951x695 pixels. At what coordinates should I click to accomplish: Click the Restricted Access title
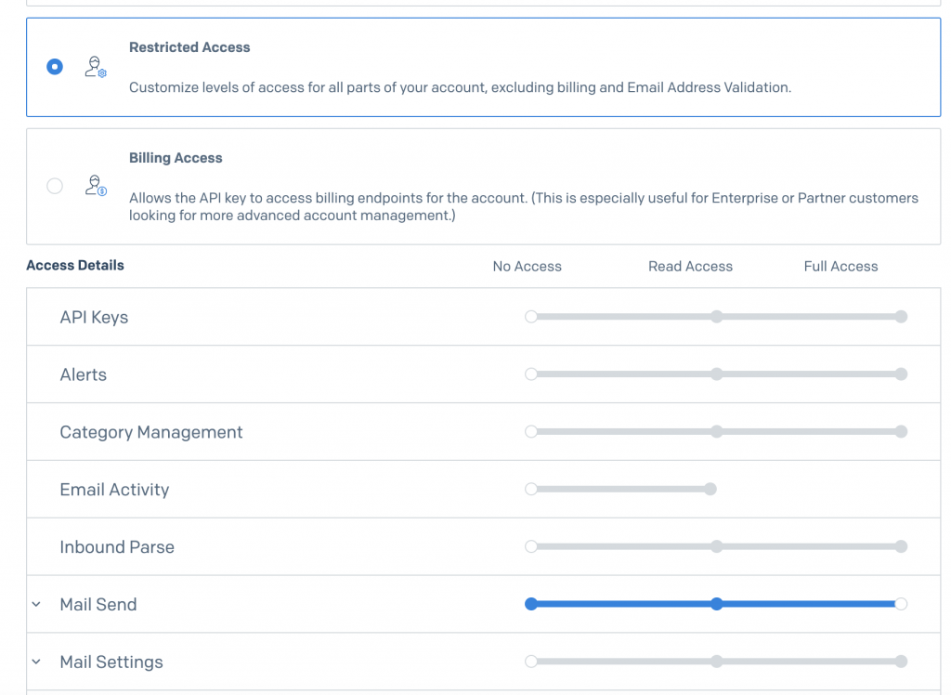[189, 47]
